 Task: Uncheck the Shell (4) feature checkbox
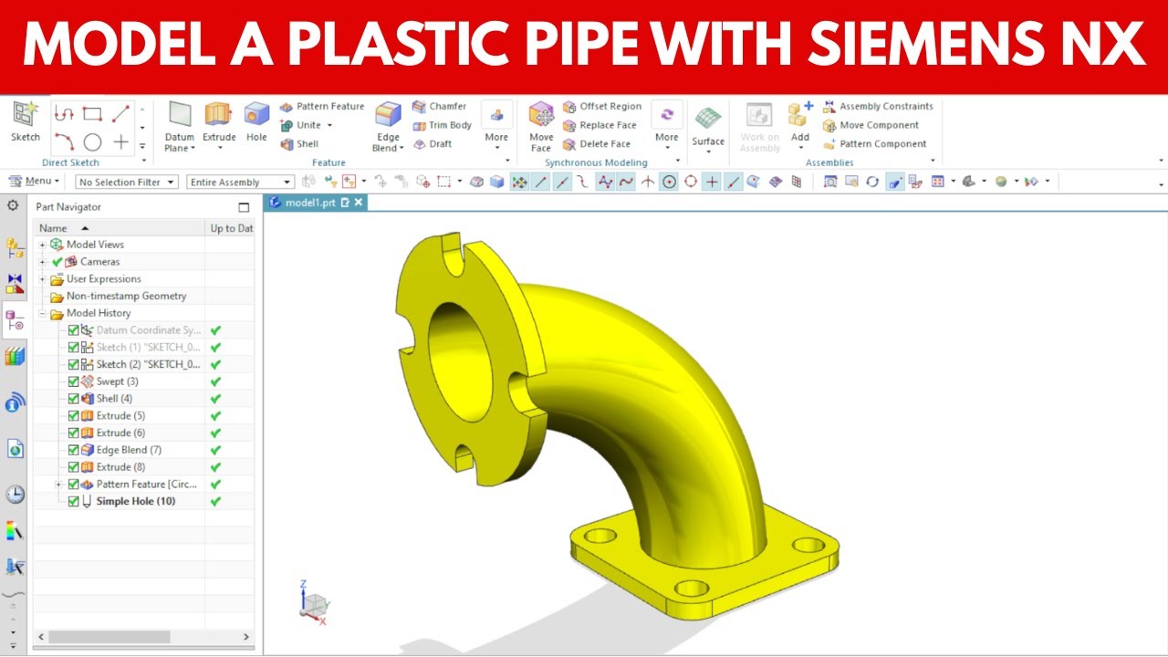tap(74, 399)
